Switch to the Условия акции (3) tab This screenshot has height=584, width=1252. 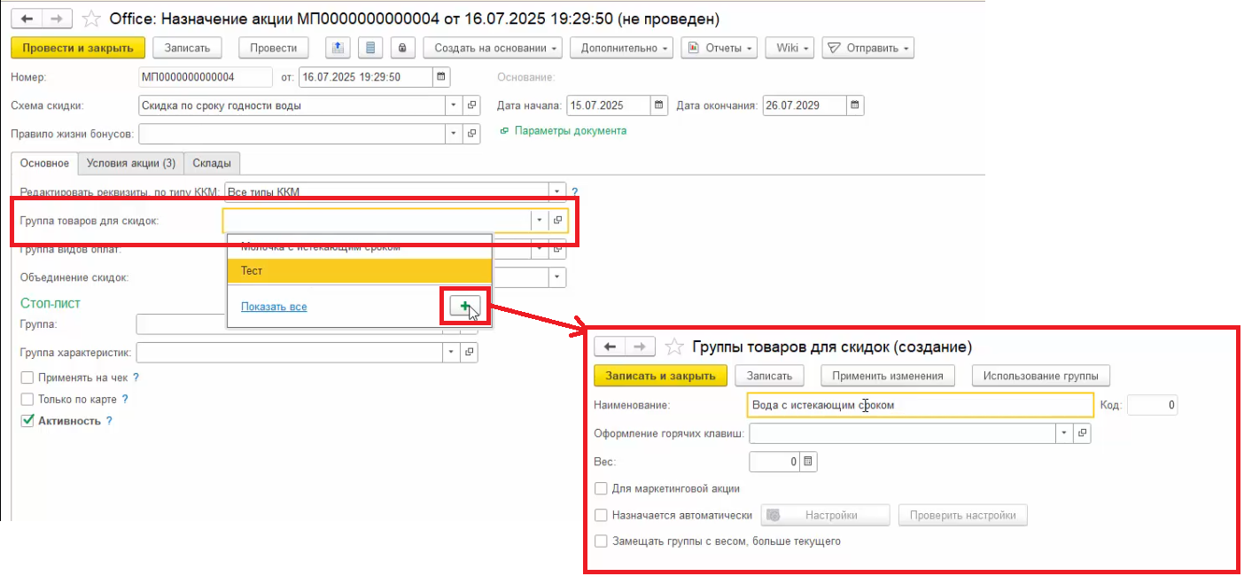pyautogui.click(x=131, y=163)
